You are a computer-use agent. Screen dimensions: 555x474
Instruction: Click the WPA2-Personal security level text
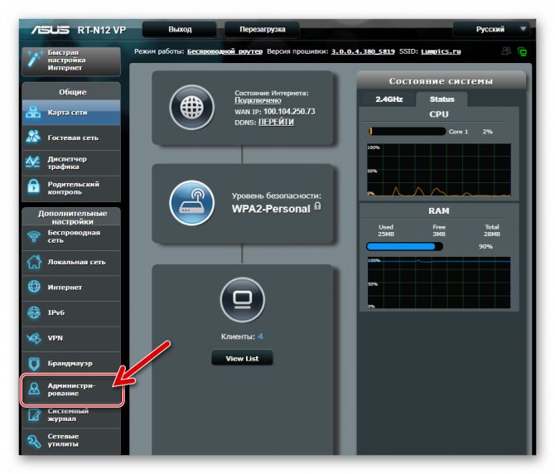pyautogui.click(x=271, y=209)
